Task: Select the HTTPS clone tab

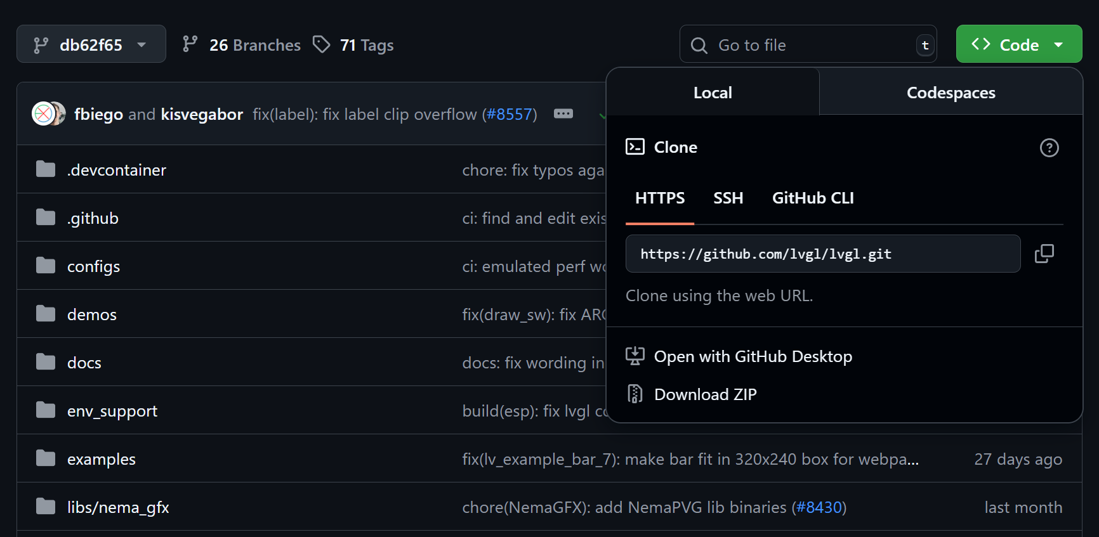Action: 660,198
